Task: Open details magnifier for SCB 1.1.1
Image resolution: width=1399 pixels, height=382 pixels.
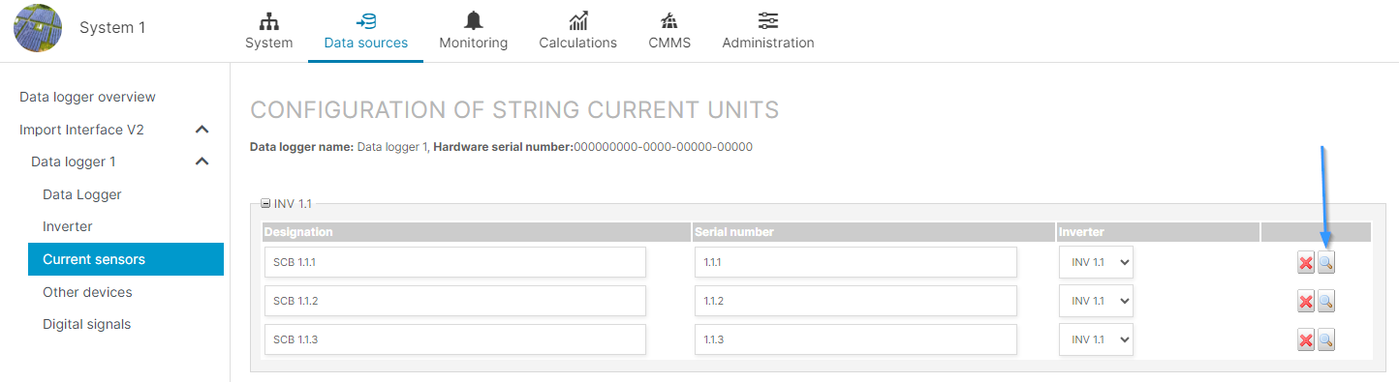Action: pos(1326,263)
